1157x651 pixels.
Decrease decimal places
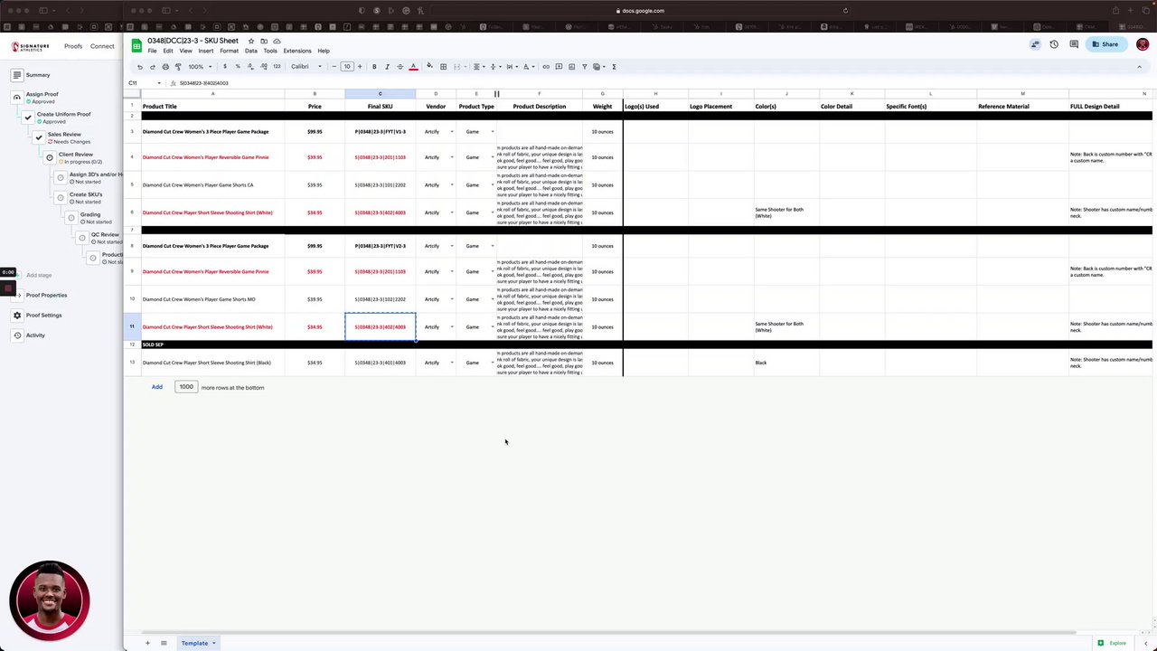250,66
